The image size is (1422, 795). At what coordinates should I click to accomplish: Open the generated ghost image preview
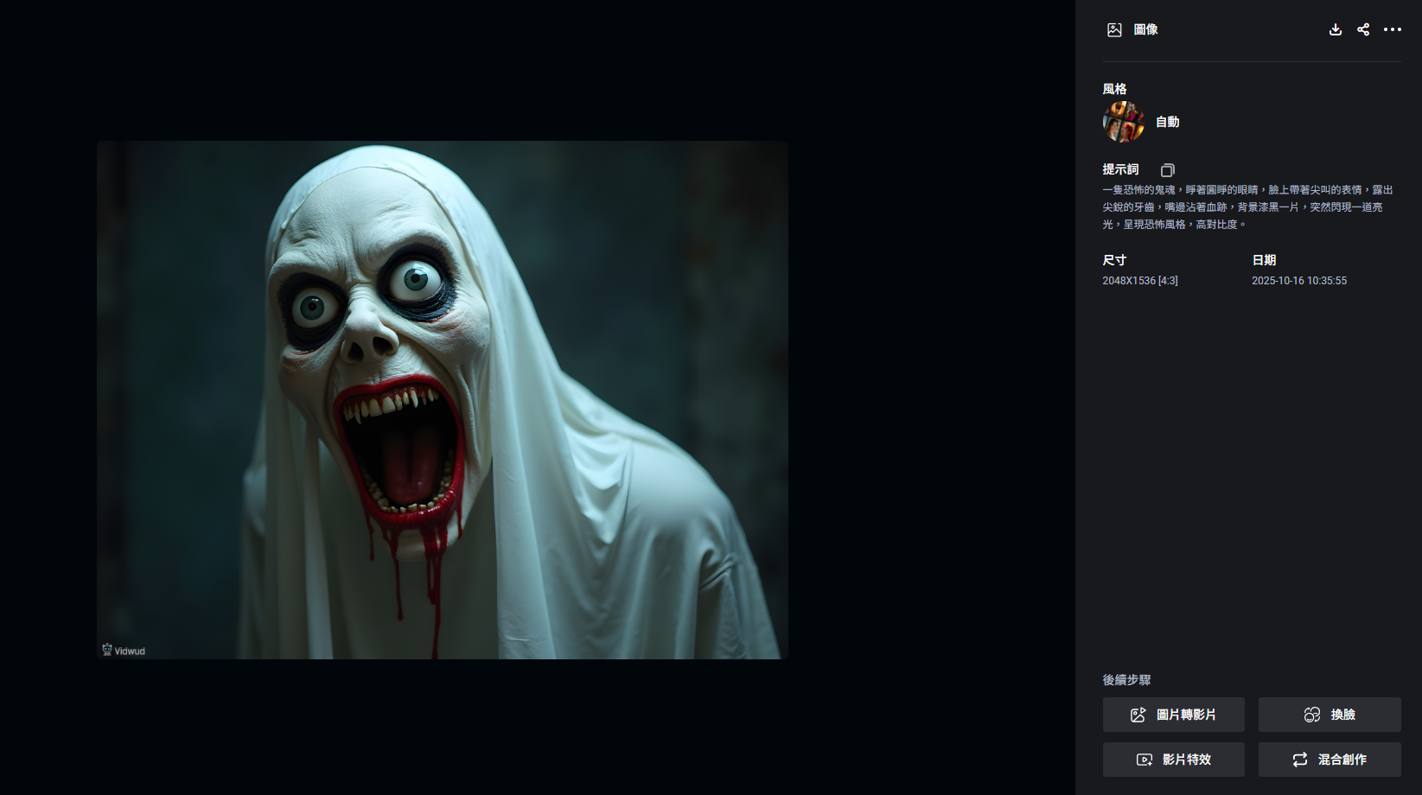(442, 399)
